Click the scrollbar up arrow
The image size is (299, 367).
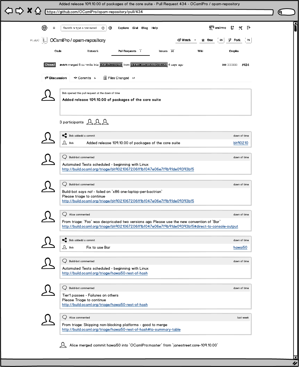coord(295,24)
